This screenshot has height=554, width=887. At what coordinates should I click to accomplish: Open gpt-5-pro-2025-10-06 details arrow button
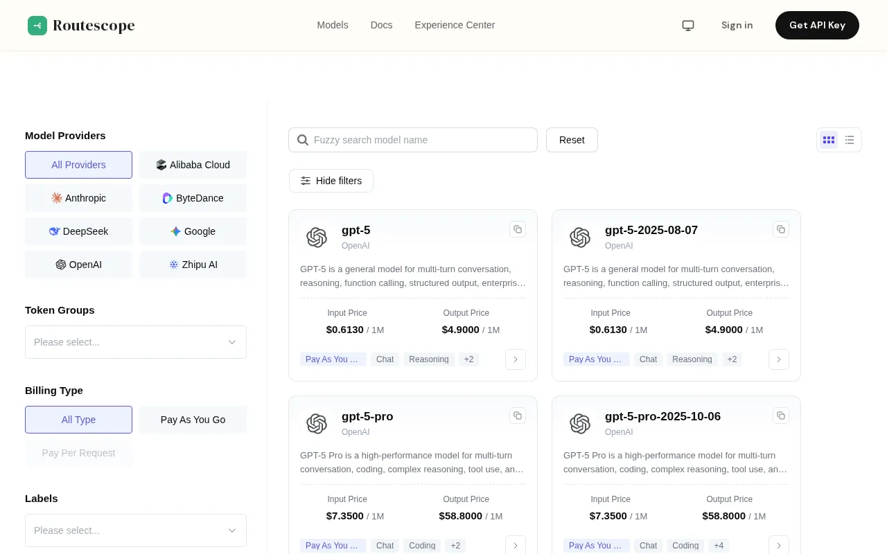pyautogui.click(x=779, y=545)
